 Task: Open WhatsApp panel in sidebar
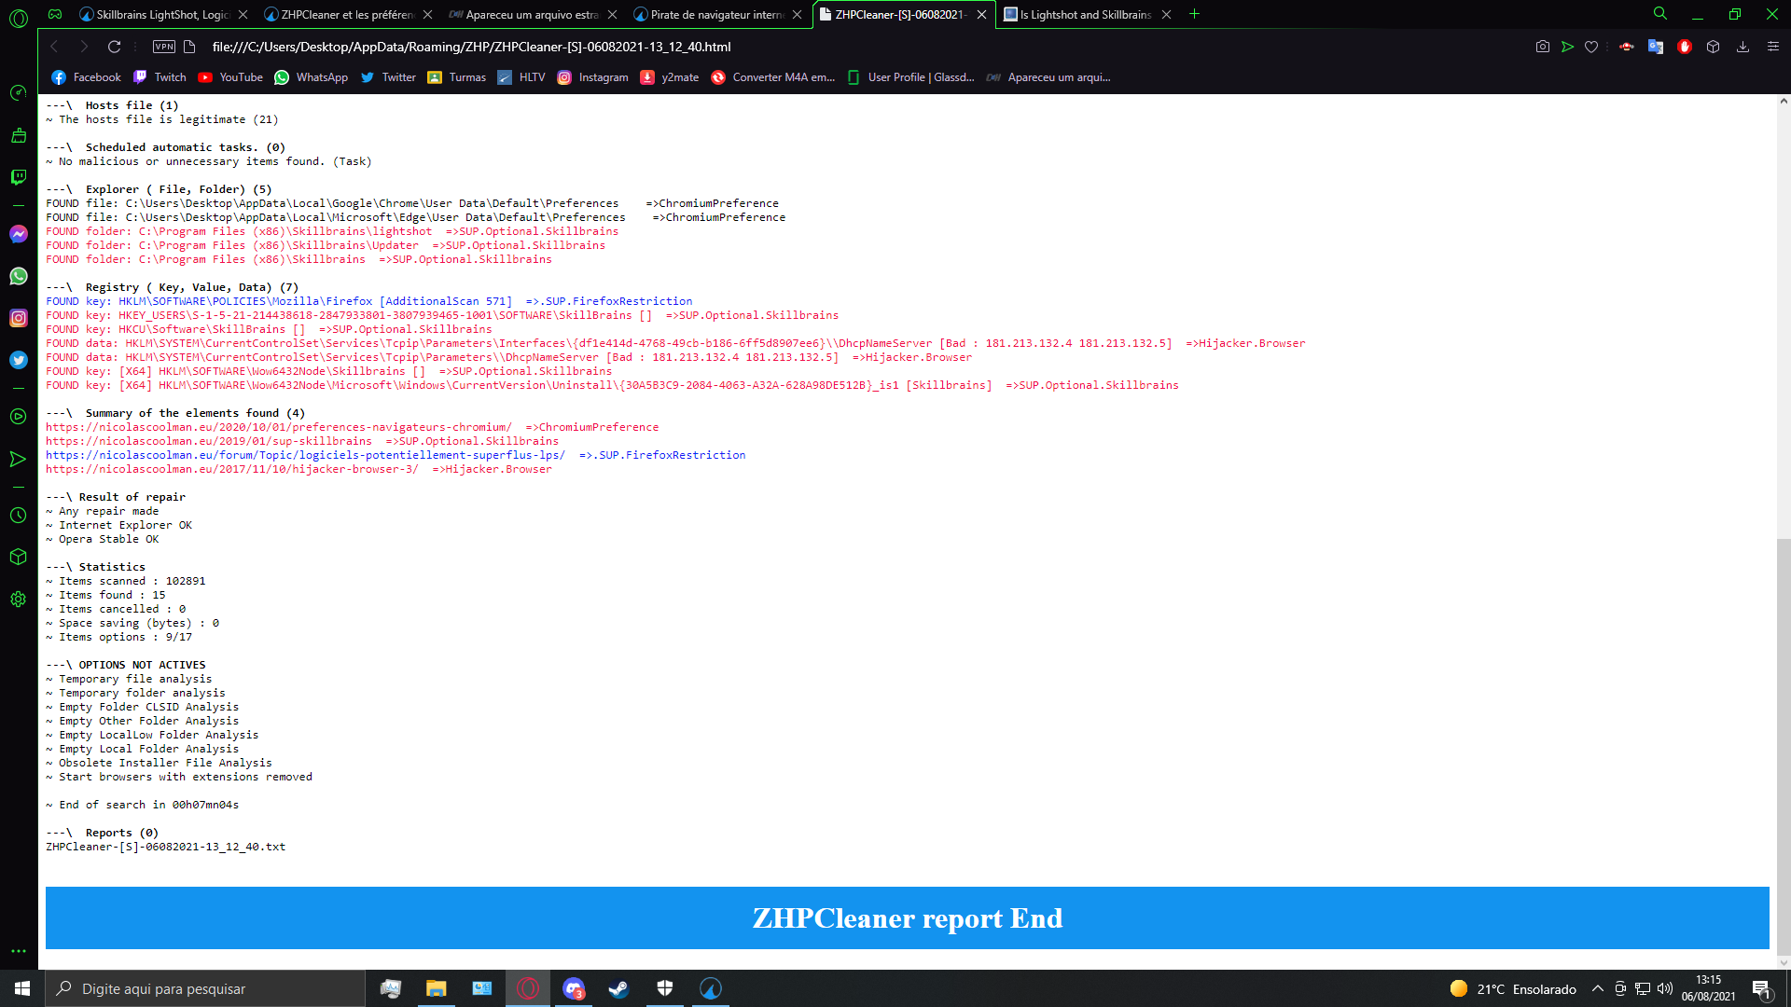point(19,276)
